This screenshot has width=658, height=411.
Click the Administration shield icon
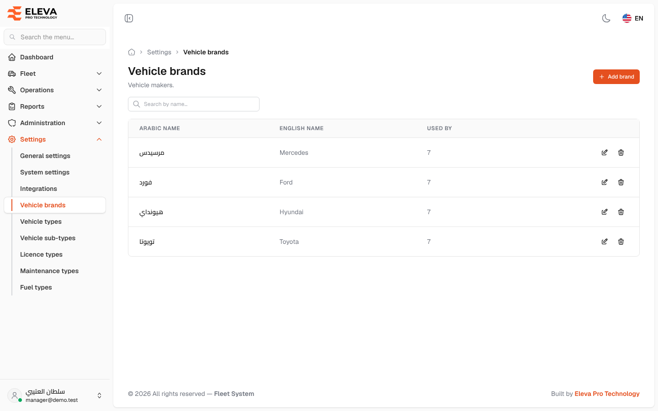click(12, 123)
